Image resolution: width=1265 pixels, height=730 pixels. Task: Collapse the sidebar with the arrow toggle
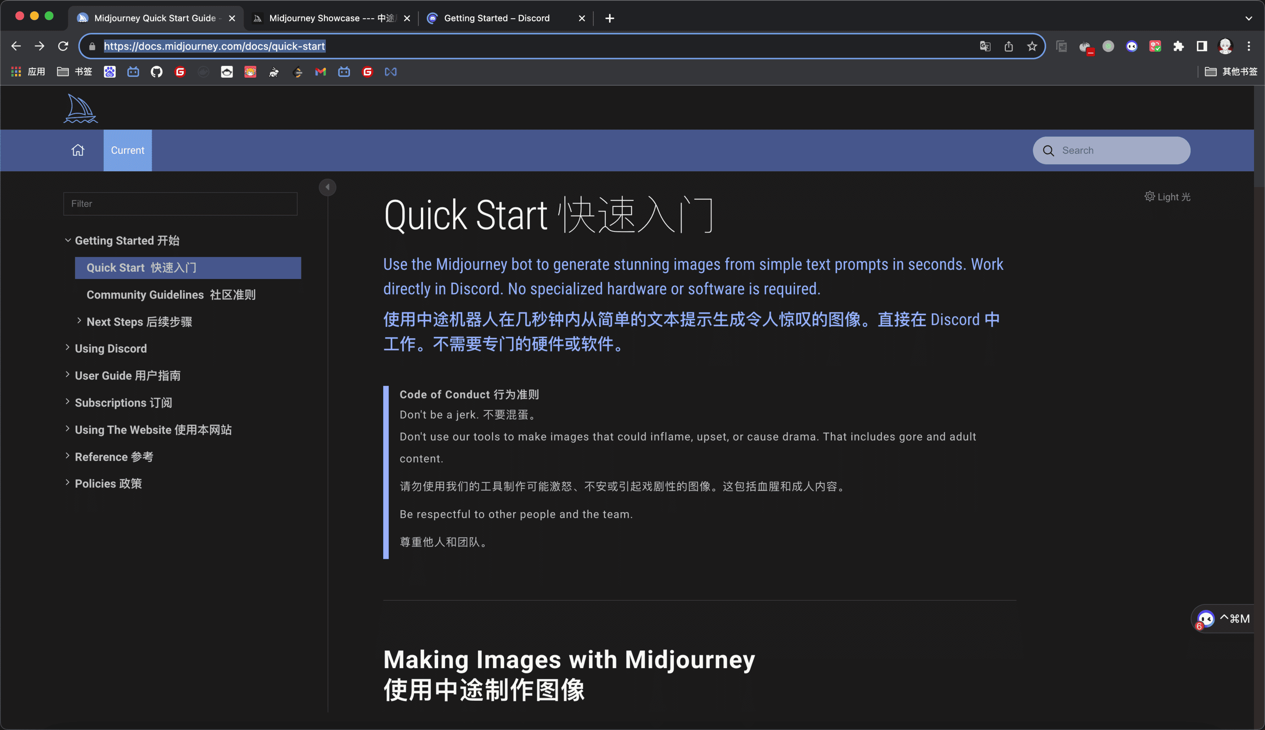[x=327, y=187]
